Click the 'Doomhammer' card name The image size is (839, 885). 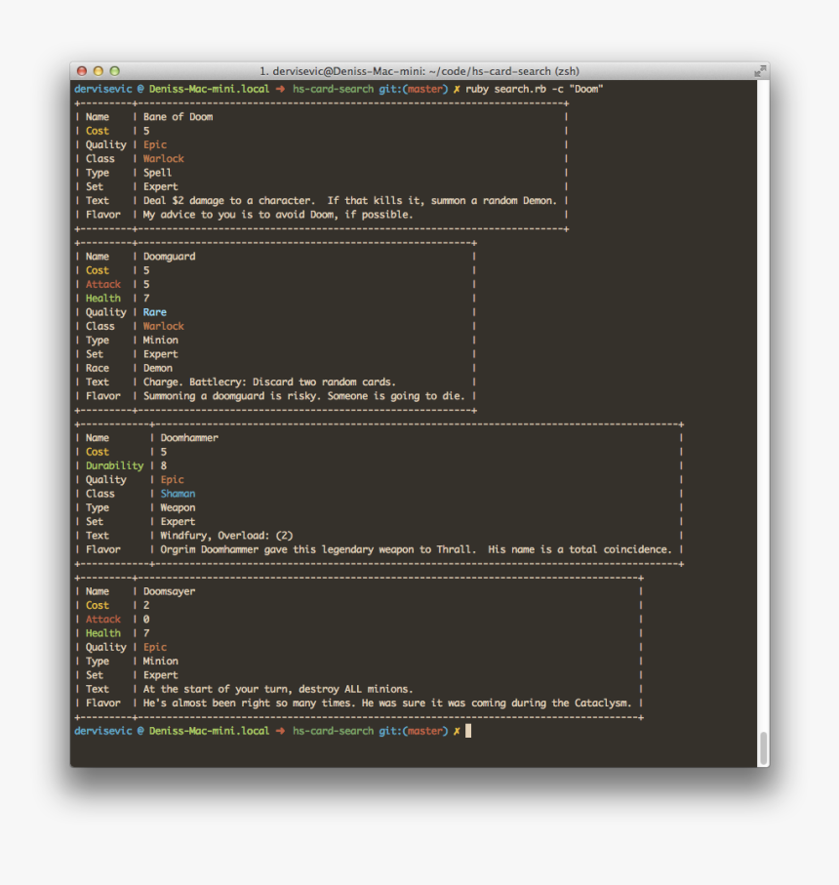point(189,438)
